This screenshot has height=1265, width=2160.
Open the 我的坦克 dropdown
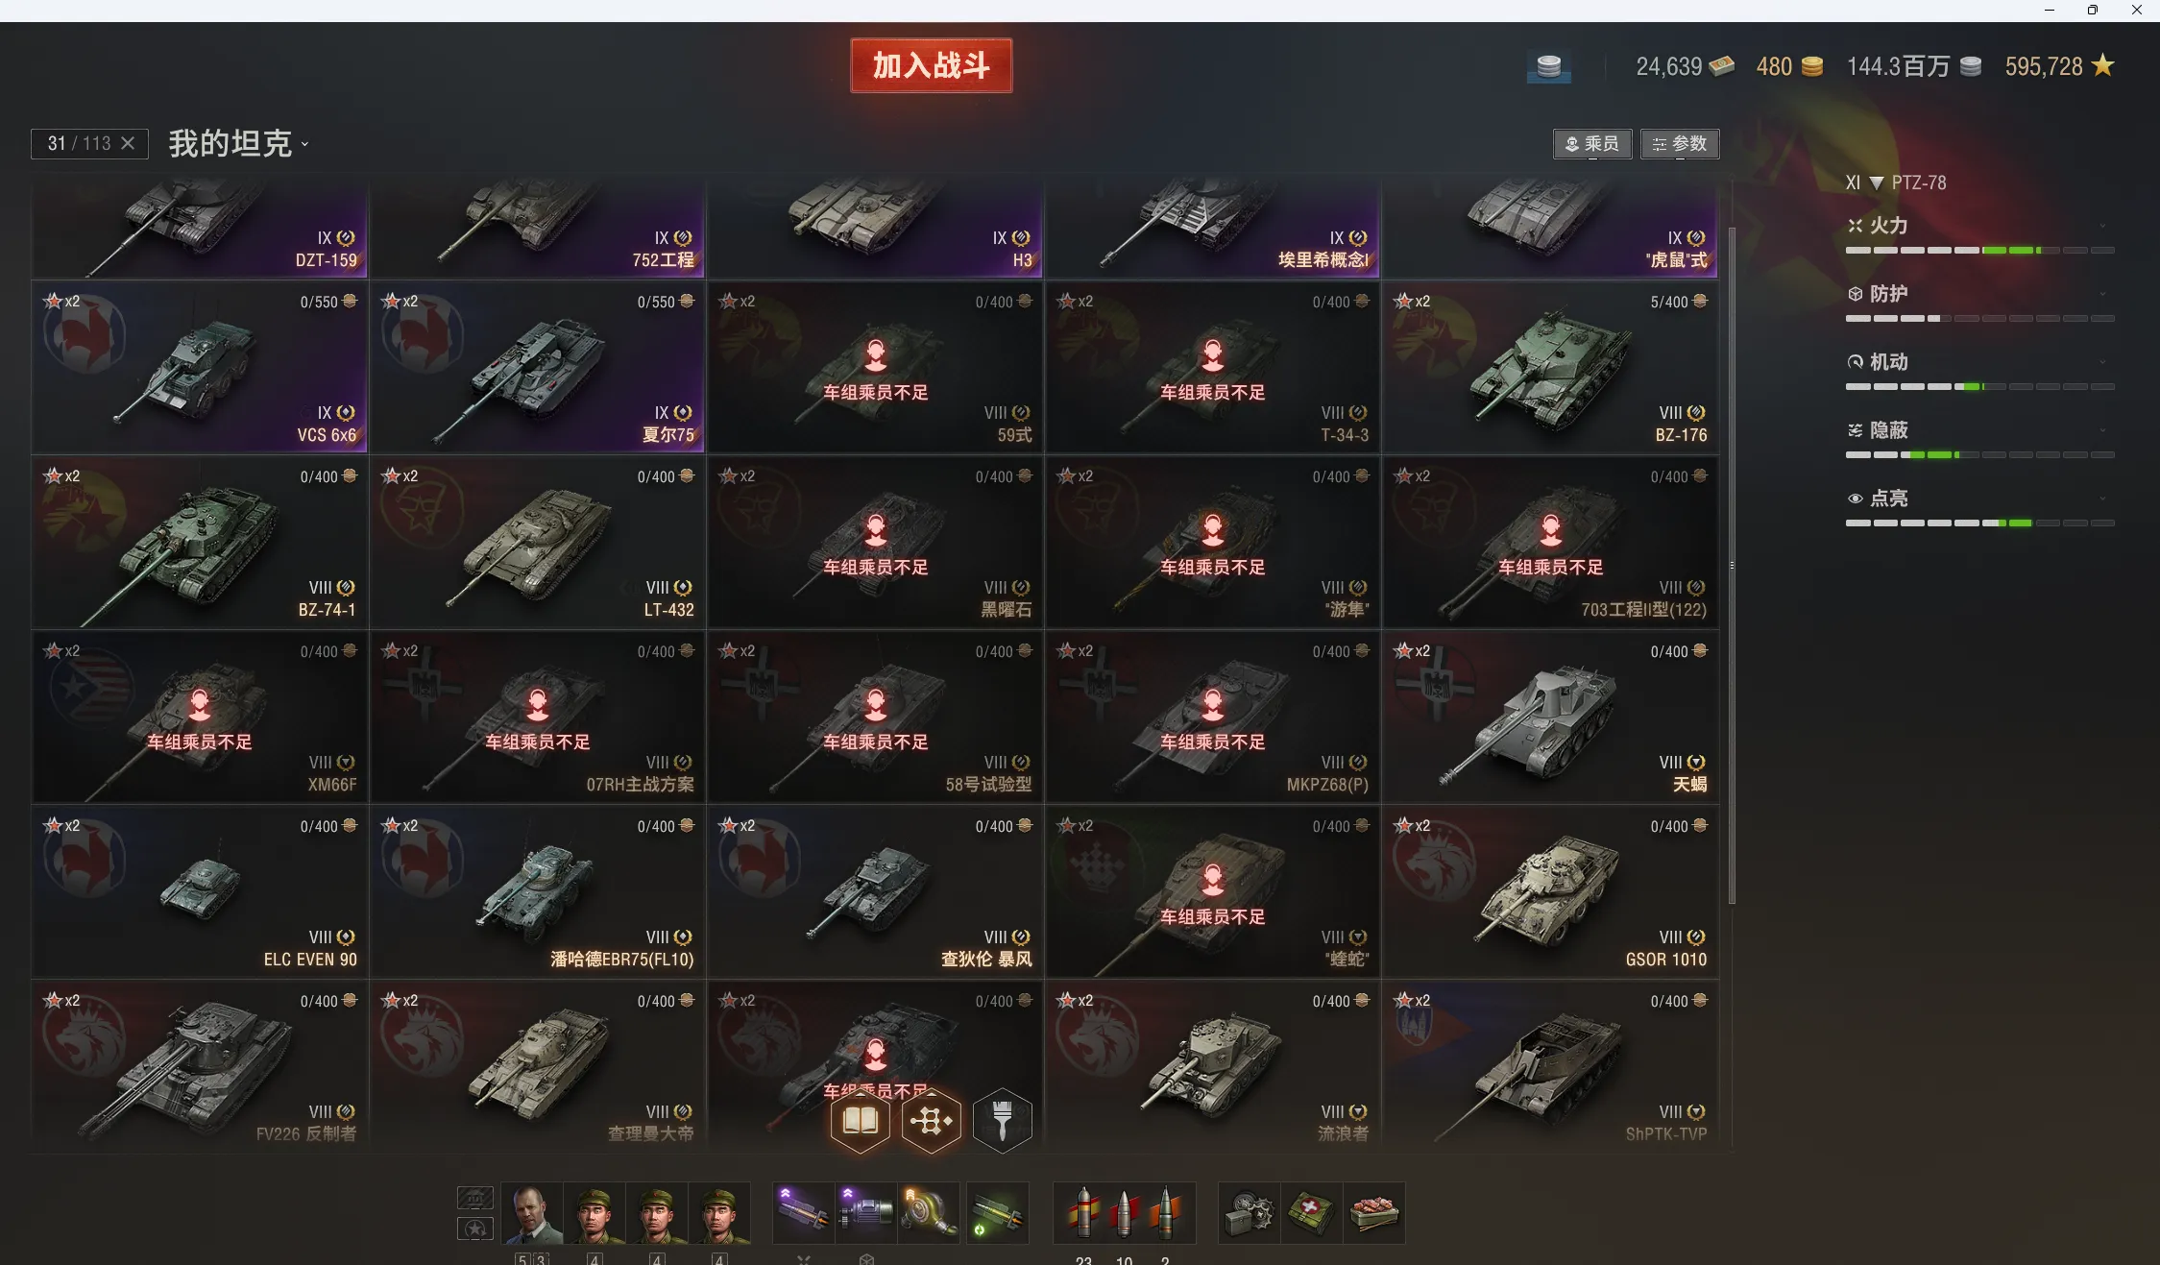pos(239,144)
